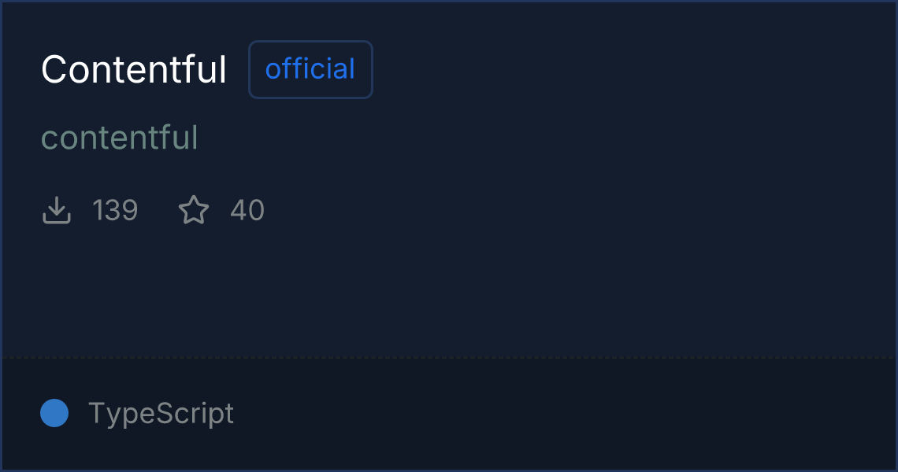Click the star icon
Viewport: 898px width, 472px height.
(194, 211)
